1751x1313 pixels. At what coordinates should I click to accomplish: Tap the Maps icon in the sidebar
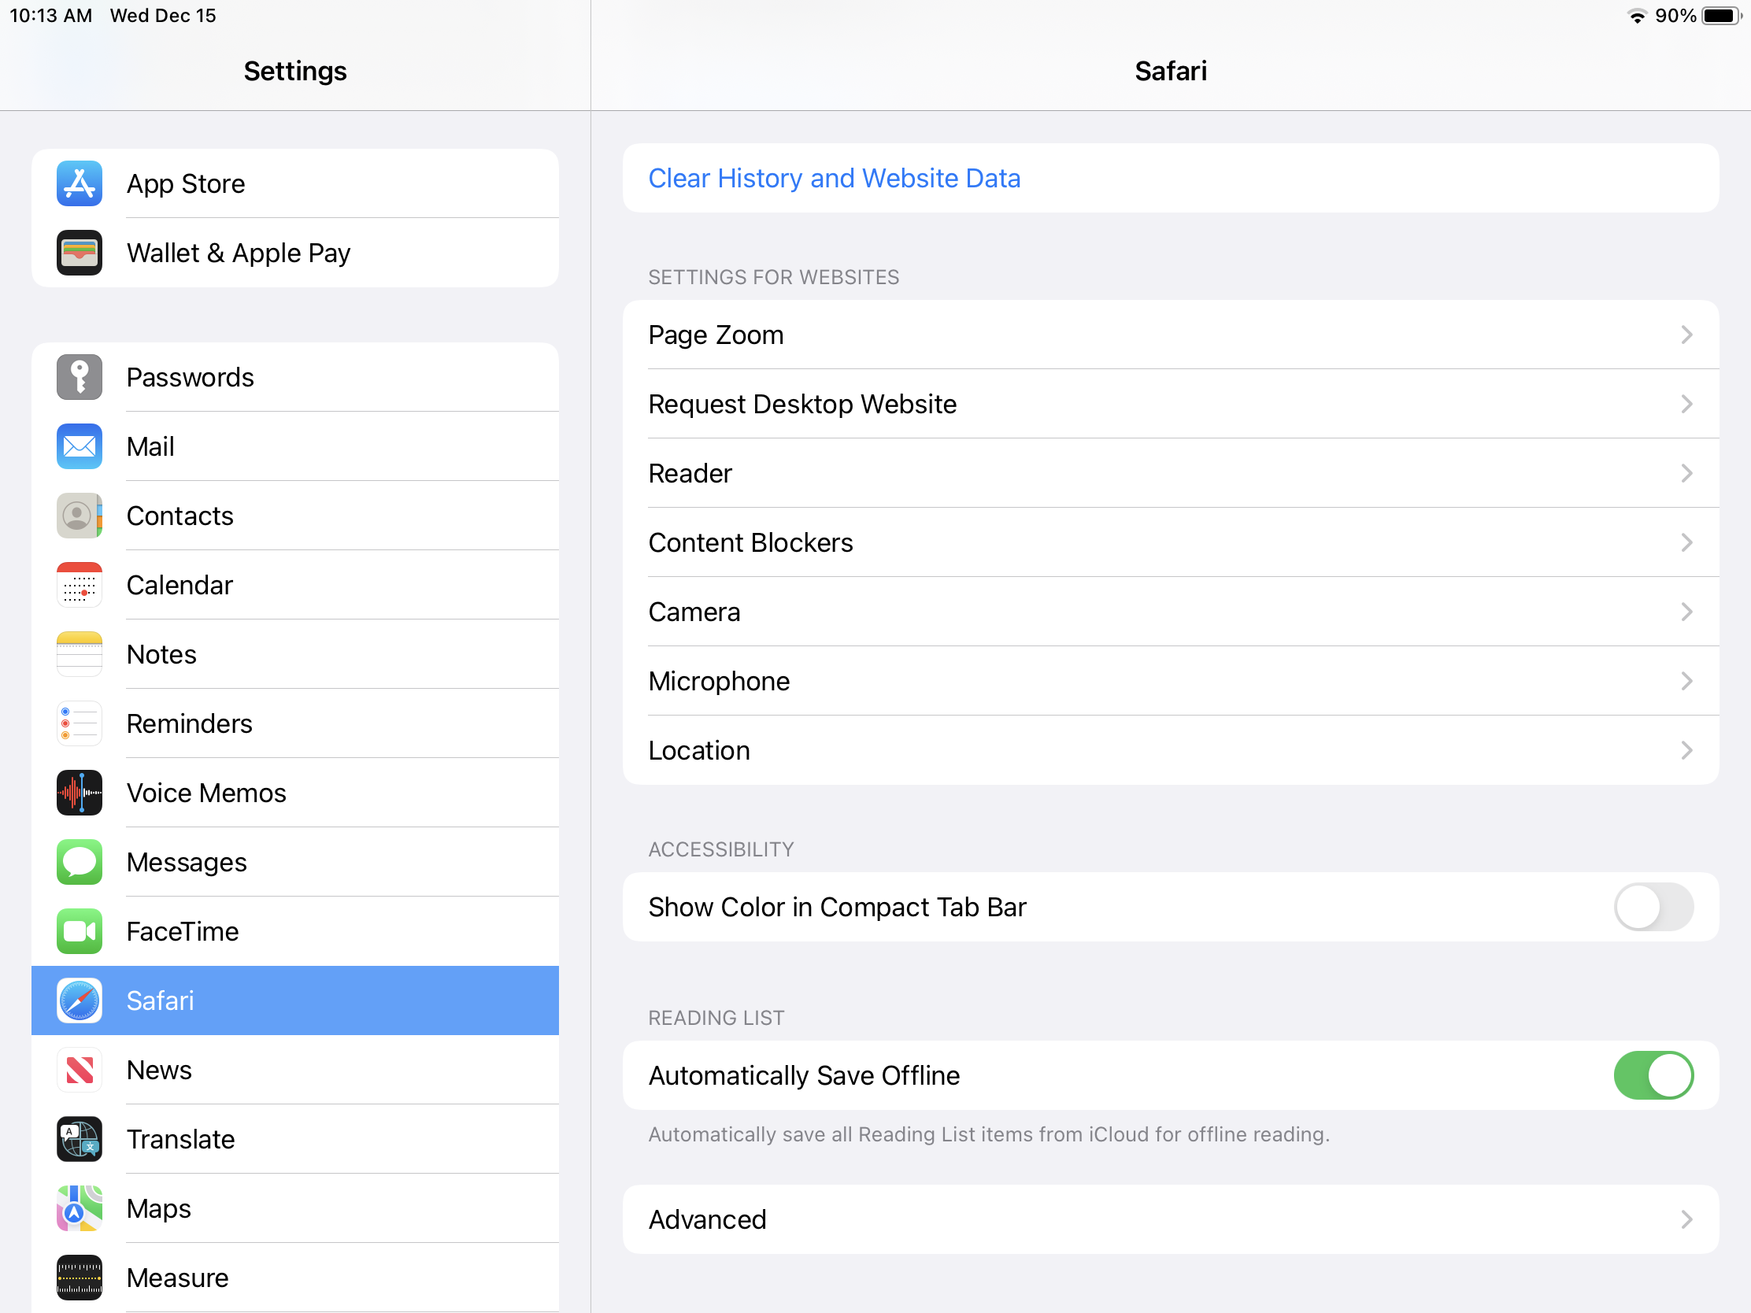click(x=80, y=1208)
